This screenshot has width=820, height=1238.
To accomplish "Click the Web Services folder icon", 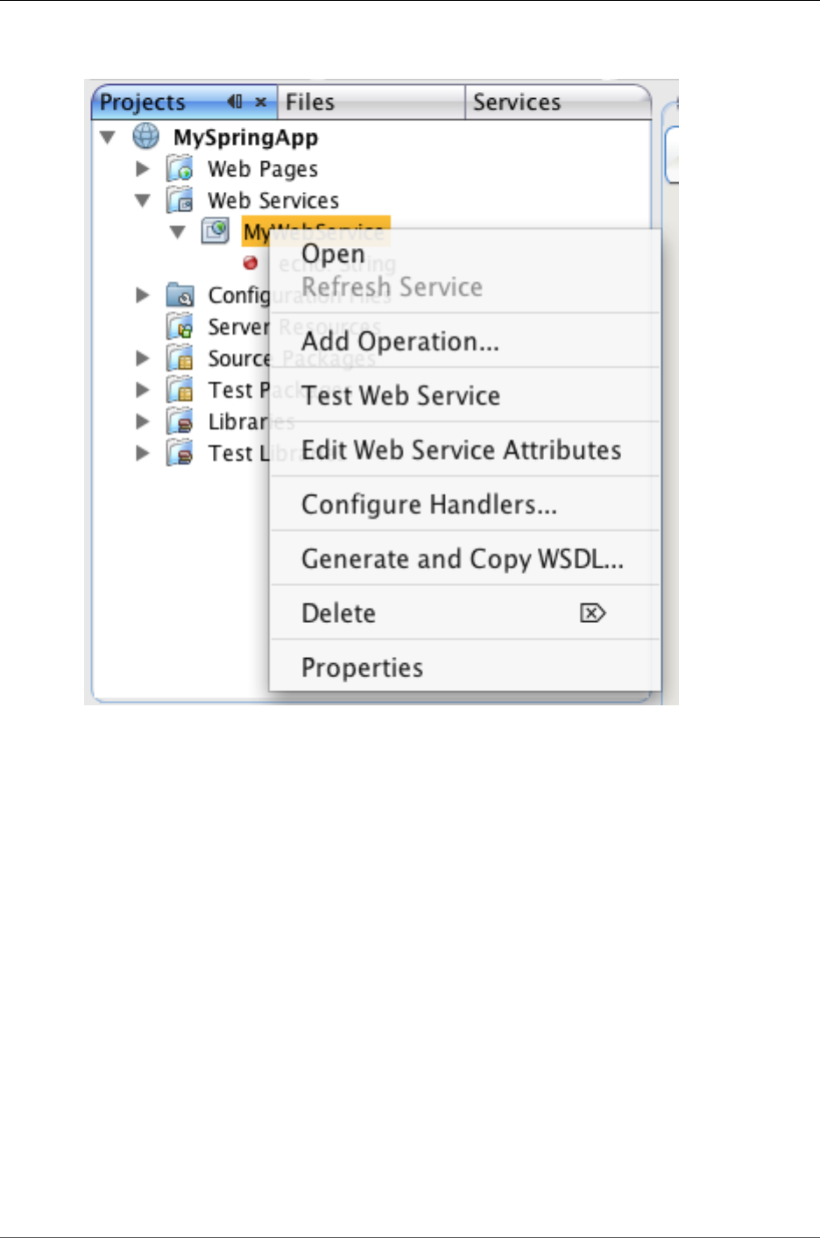I will pos(180,201).
